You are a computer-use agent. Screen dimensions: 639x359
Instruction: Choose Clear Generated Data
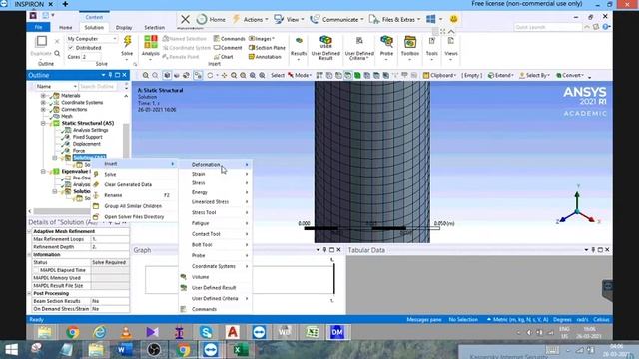click(134, 184)
